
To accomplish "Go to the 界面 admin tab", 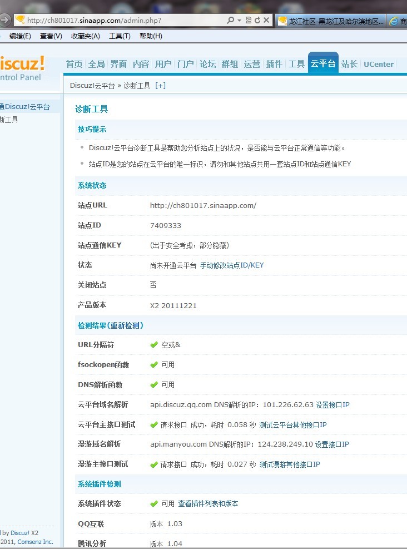I will pyautogui.click(x=118, y=64).
